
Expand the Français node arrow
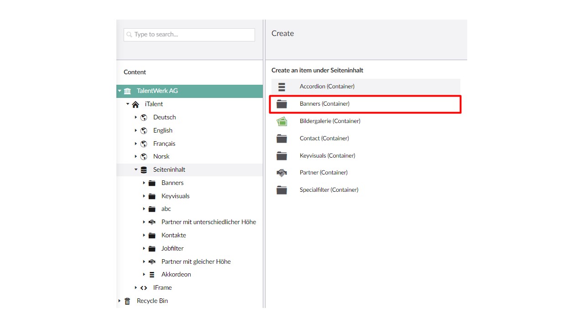(136, 144)
